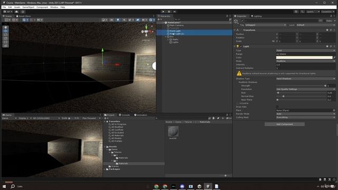Select Main Camera in the Hierarchy
Viewport: 338px width, 190px height.
[x=176, y=25]
